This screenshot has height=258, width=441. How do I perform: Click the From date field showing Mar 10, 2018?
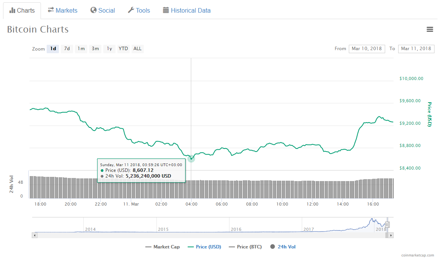(x=366, y=49)
